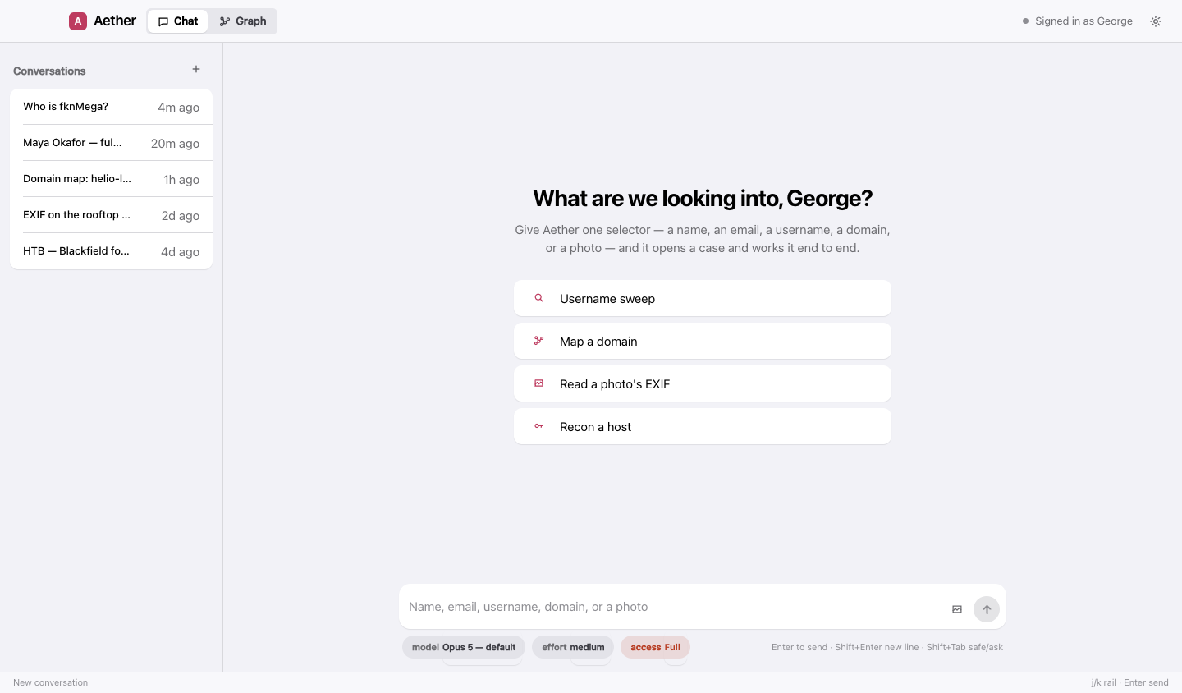Choose the Map a domain suggestion
This screenshot has width=1182, height=693.
tap(703, 342)
